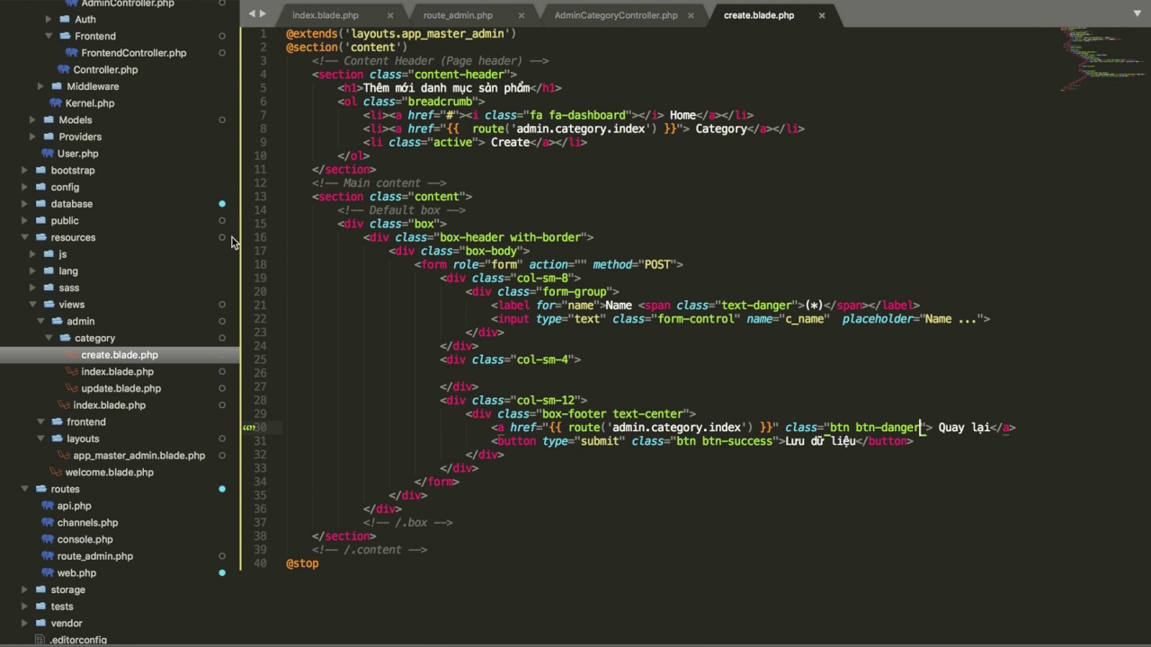Expand the lang folder arrow

click(x=32, y=270)
